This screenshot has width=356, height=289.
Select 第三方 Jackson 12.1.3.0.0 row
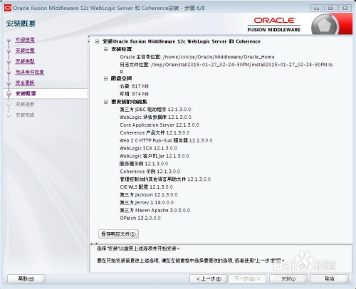(x=149, y=195)
